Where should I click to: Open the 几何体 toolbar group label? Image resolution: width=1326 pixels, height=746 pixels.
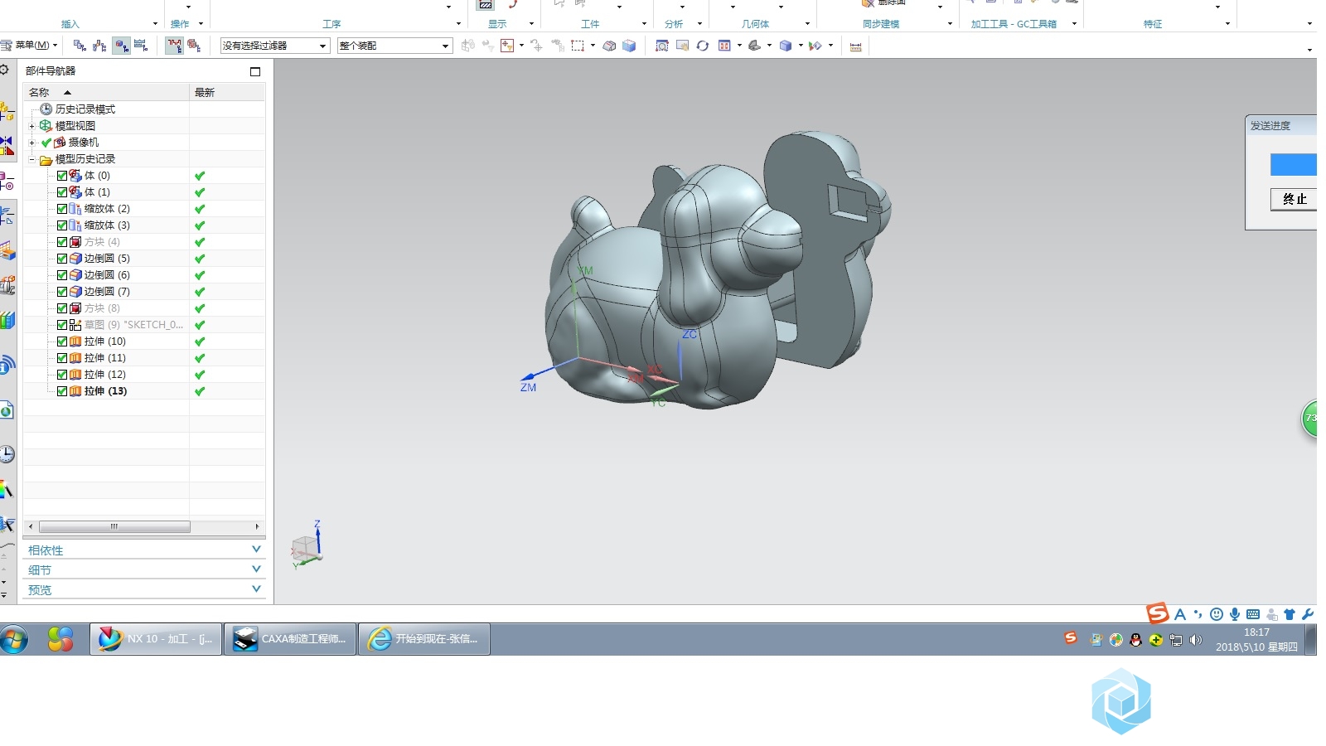click(x=755, y=24)
